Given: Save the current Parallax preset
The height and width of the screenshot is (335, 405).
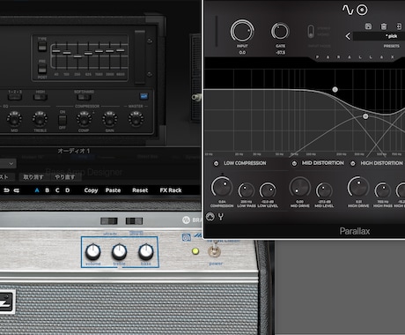Looking at the screenshot, I should coord(368,26).
